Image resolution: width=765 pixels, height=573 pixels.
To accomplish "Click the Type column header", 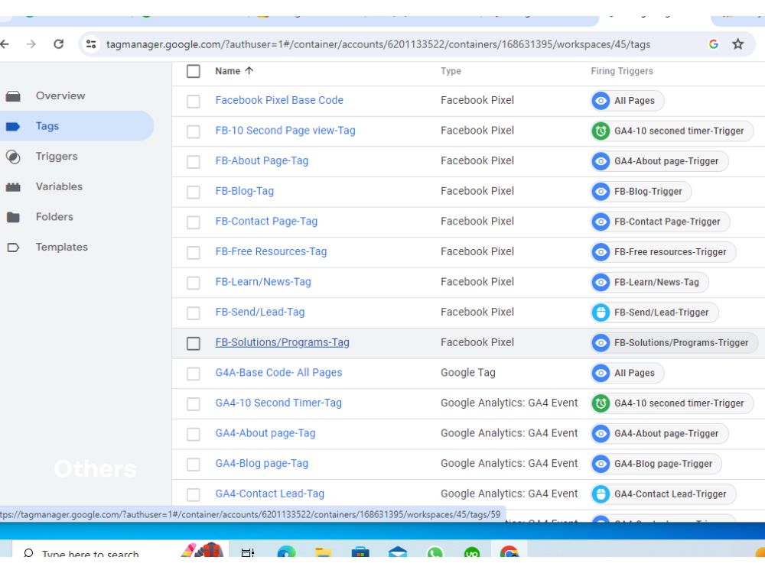I will tap(451, 71).
